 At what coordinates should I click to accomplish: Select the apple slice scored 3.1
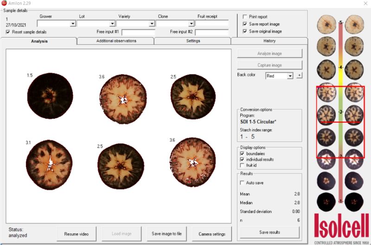point(49,165)
